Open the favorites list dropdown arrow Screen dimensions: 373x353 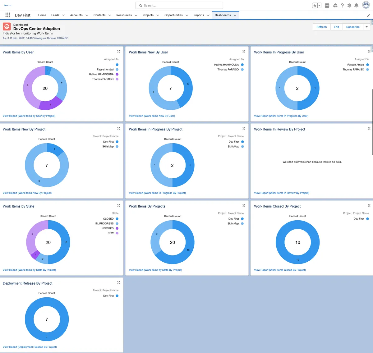[319, 6]
